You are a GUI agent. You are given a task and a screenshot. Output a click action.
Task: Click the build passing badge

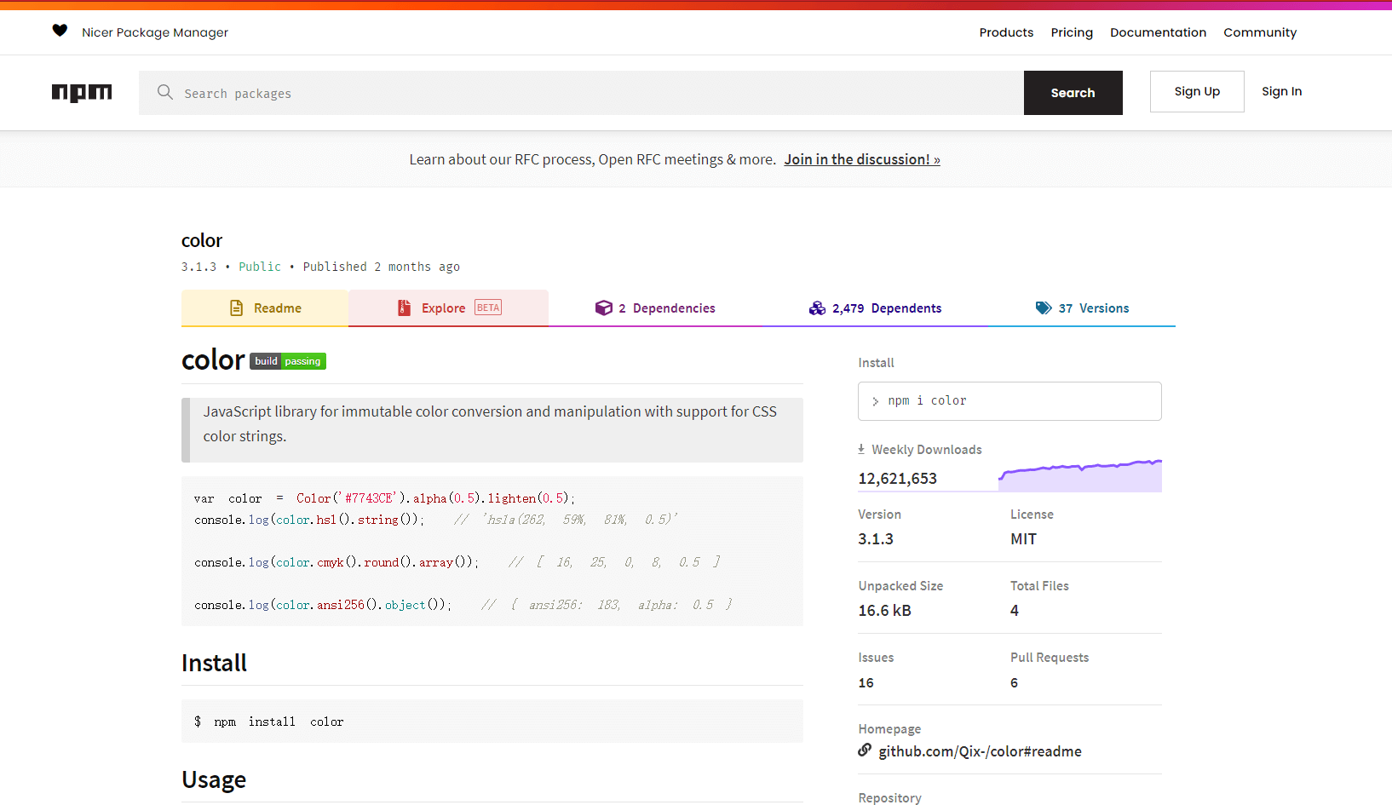[288, 361]
